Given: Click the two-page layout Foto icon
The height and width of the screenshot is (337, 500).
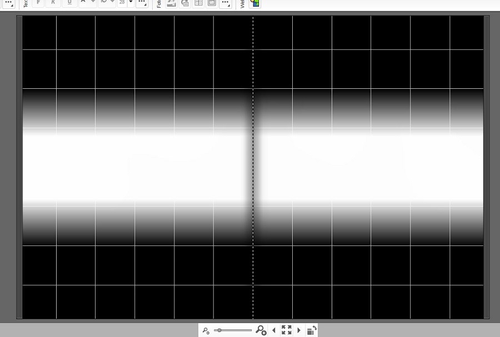Looking at the screenshot, I should point(198,3).
